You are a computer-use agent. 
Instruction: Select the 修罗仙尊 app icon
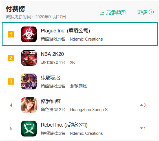pyautogui.click(x=29, y=105)
